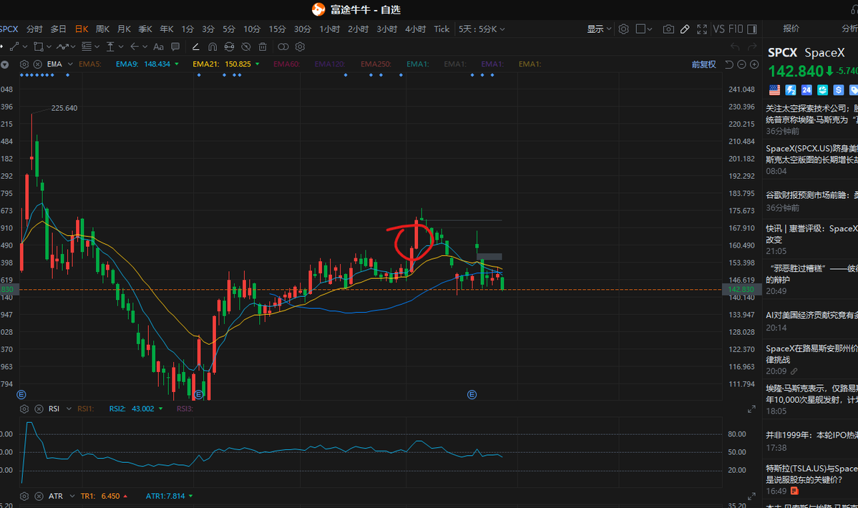Open chart settings gear beside 显示

click(624, 29)
